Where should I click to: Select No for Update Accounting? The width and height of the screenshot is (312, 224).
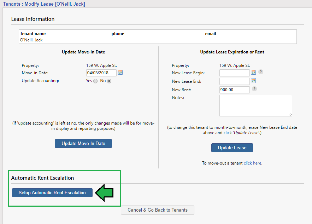pyautogui.click(x=109, y=81)
